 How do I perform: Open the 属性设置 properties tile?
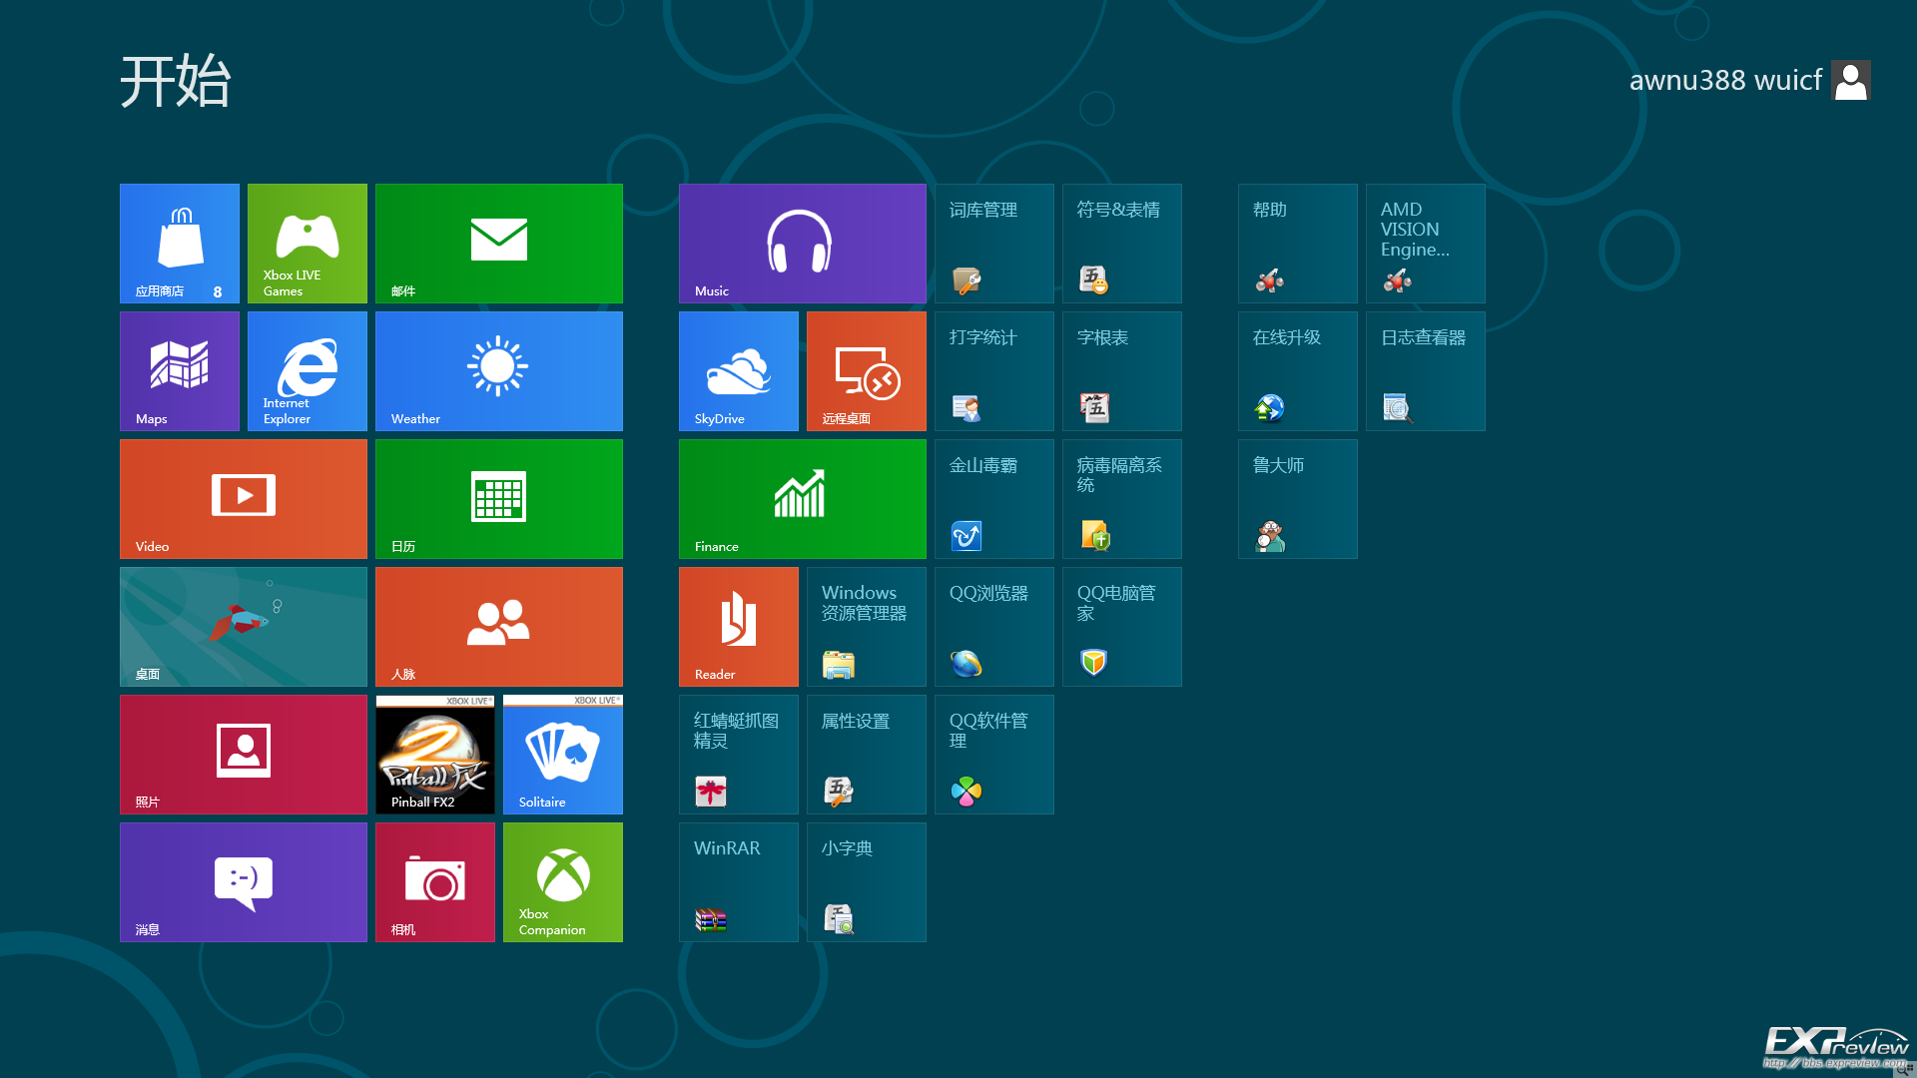click(867, 755)
